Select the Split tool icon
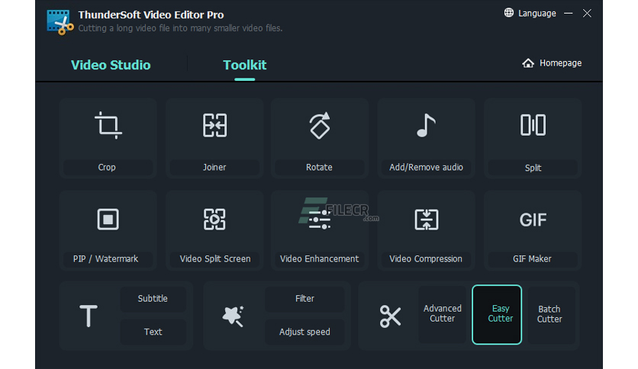The width and height of the screenshot is (638, 369). tap(533, 125)
